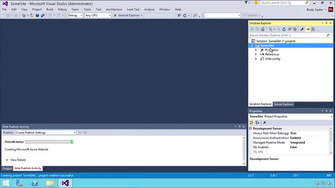This screenshot has height=188, width=335.
Task: Open File Explorer from the taskbar
Action: coord(50,183)
